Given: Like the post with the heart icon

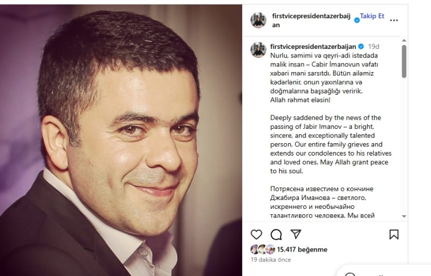Looking at the screenshot, I should click(x=256, y=235).
